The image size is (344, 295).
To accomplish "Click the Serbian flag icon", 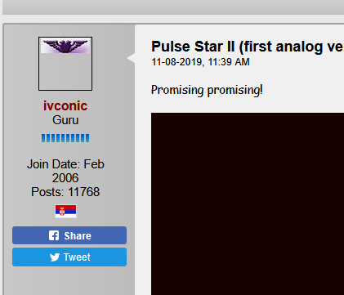I will 65,211.
